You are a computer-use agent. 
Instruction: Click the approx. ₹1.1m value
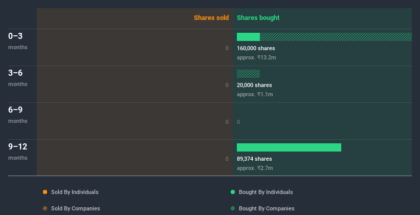(x=255, y=94)
